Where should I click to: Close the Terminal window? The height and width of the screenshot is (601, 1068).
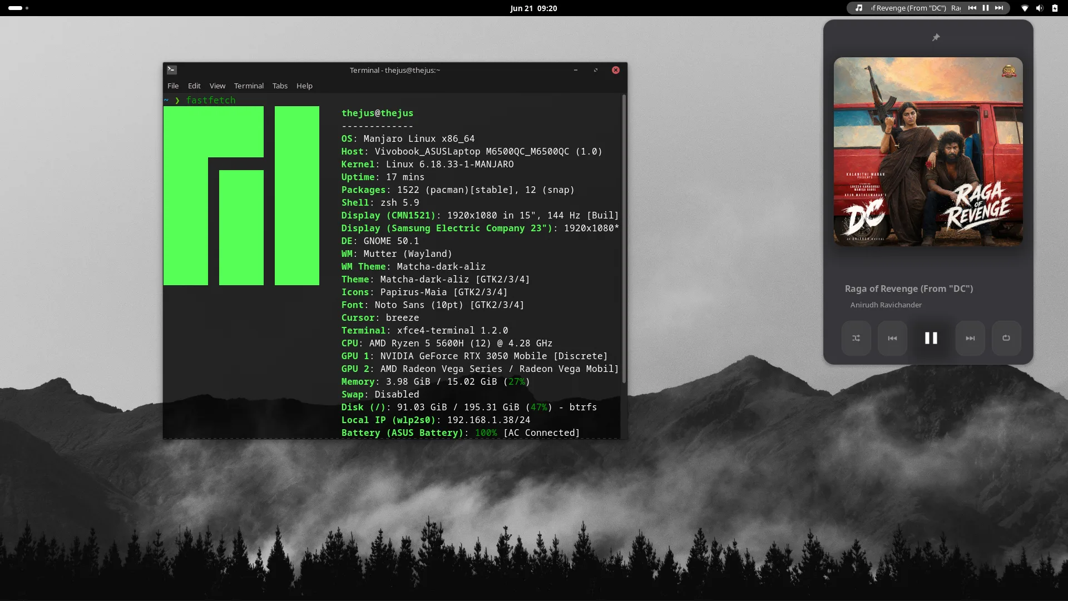(616, 70)
